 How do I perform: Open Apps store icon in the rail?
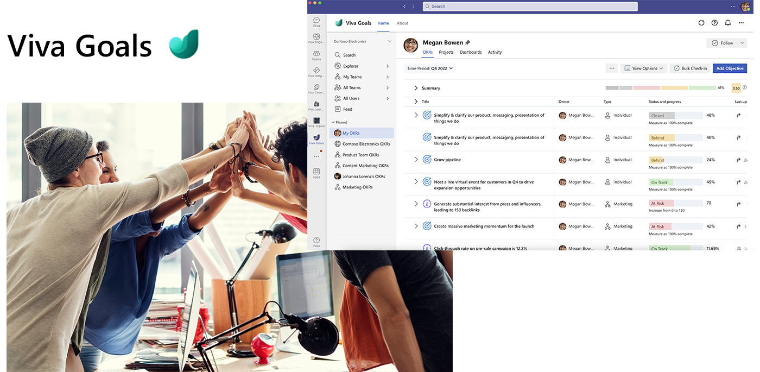[316, 173]
